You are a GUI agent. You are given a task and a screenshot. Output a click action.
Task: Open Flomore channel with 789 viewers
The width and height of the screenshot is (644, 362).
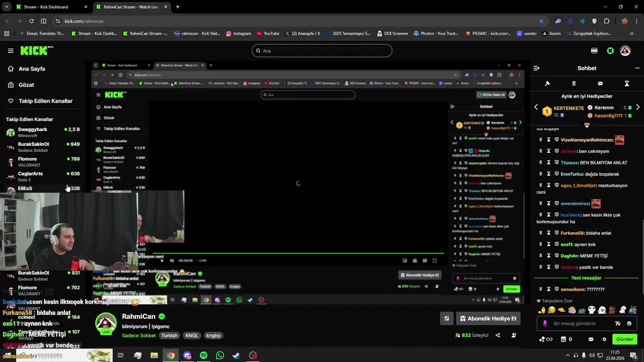pyautogui.click(x=43, y=161)
